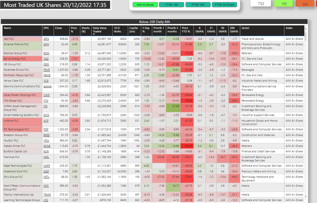
Task: Click the Marlowe PLC name cell
Action: click(x=22, y=159)
